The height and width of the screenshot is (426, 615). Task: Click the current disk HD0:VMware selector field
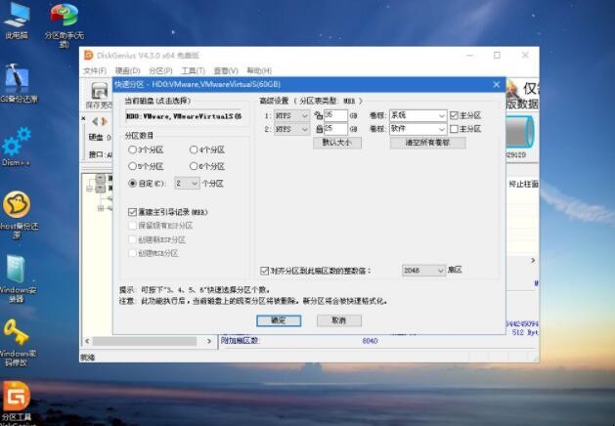pyautogui.click(x=184, y=116)
